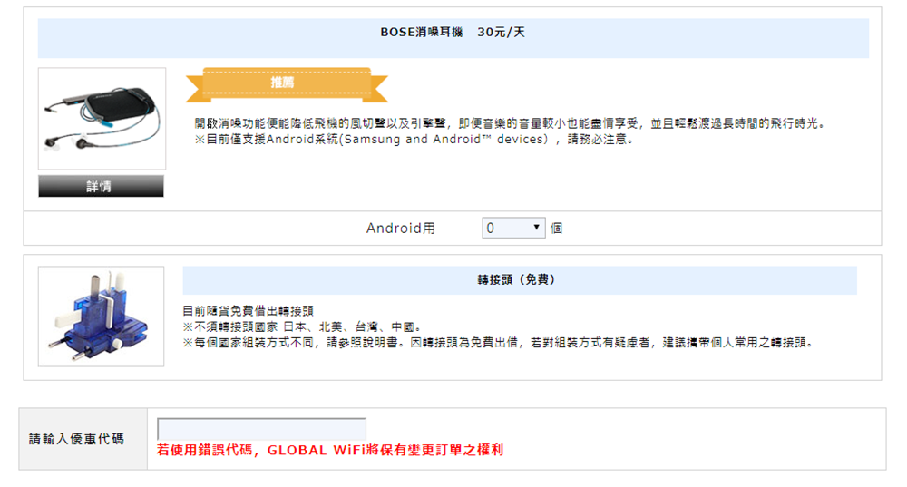The image size is (907, 487).
Task: Click the BOSE消噪耳機 30元/天 header
Action: coord(453,33)
